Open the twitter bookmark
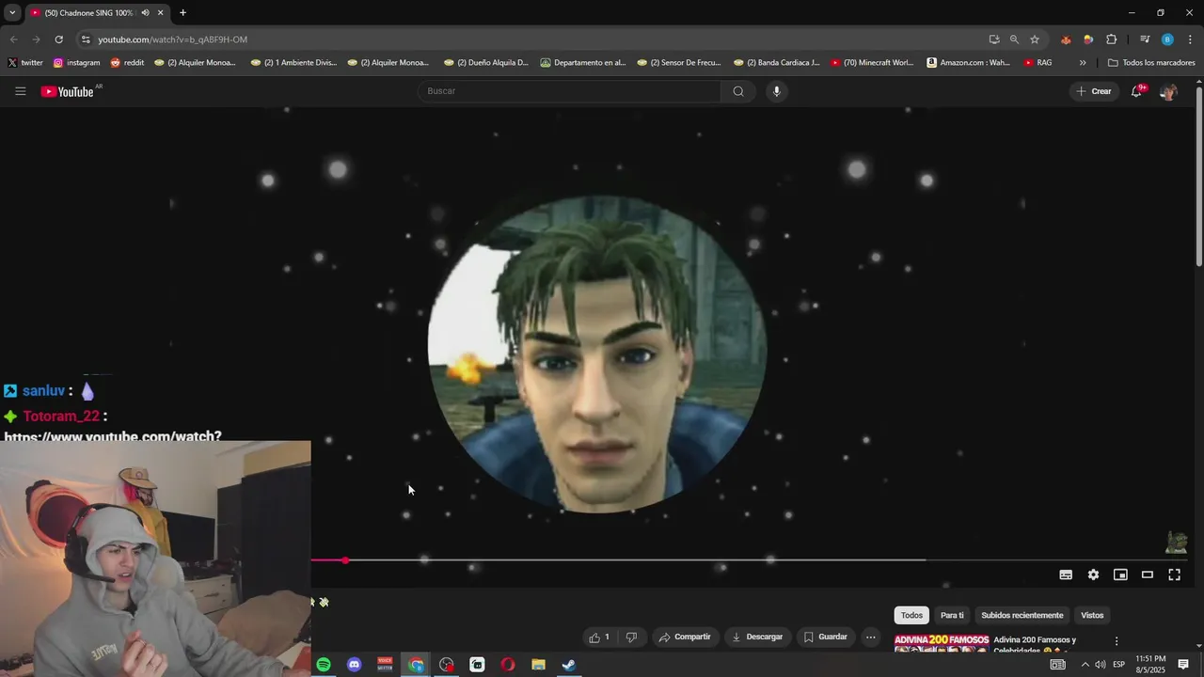This screenshot has width=1204, height=677. pos(25,63)
